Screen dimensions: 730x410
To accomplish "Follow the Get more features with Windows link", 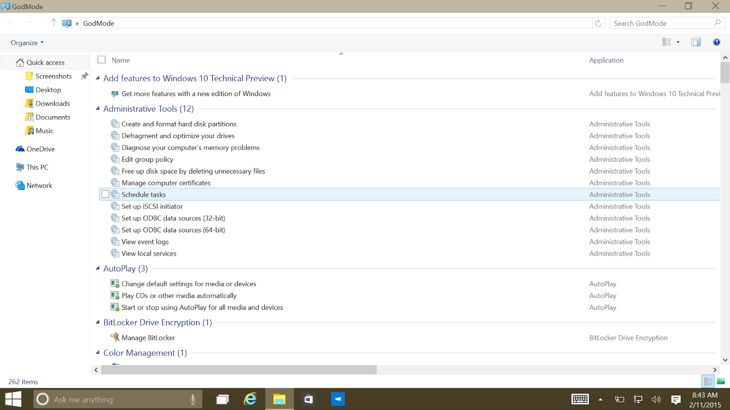I will [196, 93].
